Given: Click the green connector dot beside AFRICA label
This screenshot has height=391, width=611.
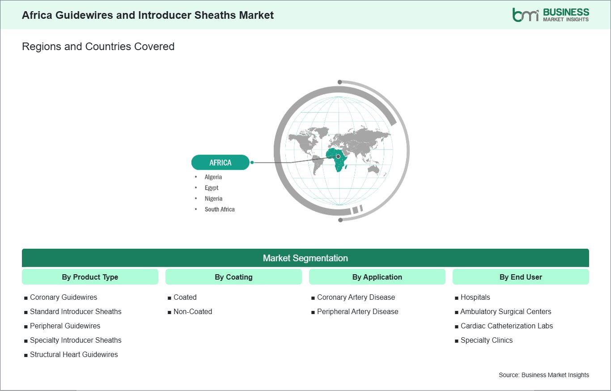Looking at the screenshot, I should 252,162.
